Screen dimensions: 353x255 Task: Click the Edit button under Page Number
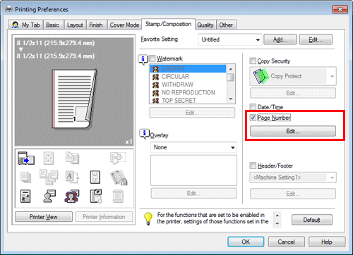click(293, 131)
